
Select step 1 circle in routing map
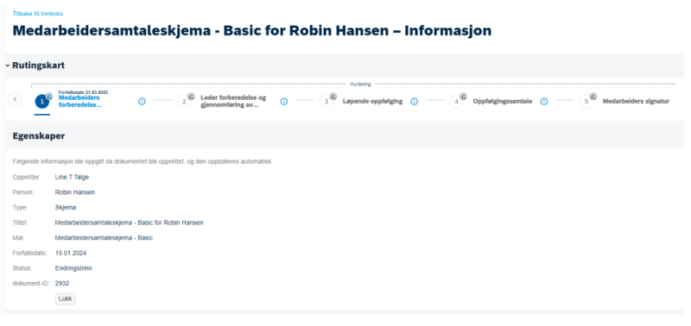pos(41,102)
